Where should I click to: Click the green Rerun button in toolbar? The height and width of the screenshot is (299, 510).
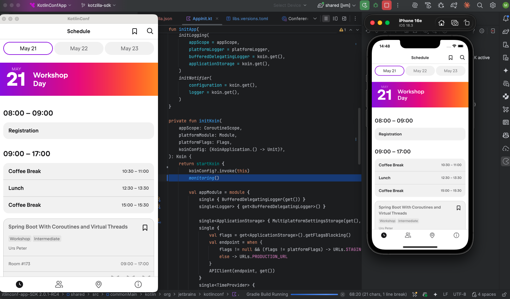click(x=365, y=5)
